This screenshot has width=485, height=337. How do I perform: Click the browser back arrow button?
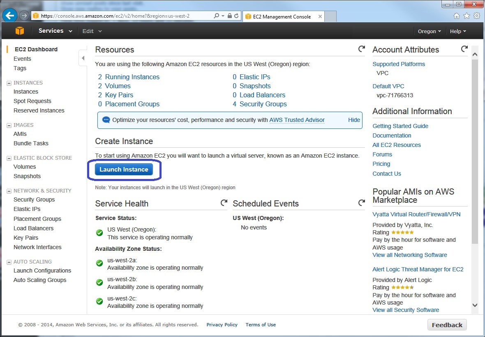tap(9, 16)
